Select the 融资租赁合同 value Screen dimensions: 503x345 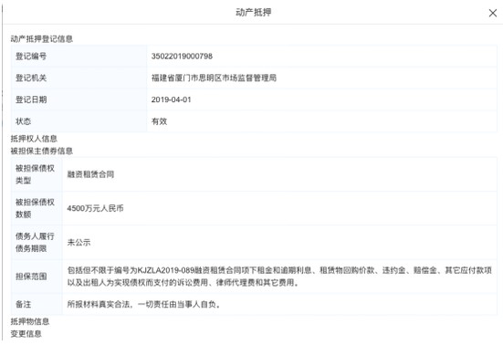coord(90,174)
